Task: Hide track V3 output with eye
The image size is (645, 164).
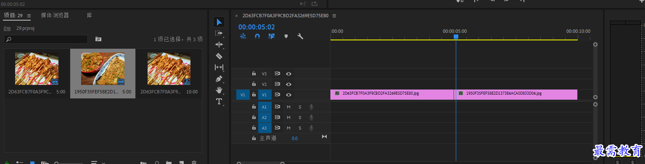Action: (x=289, y=74)
